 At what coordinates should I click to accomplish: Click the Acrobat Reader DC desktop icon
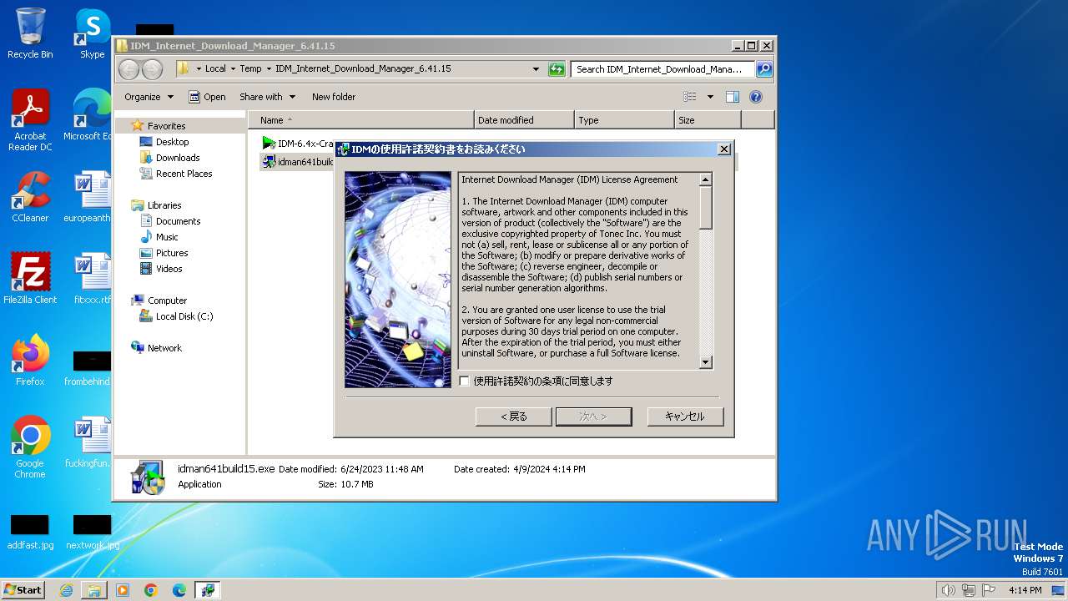tap(30, 120)
